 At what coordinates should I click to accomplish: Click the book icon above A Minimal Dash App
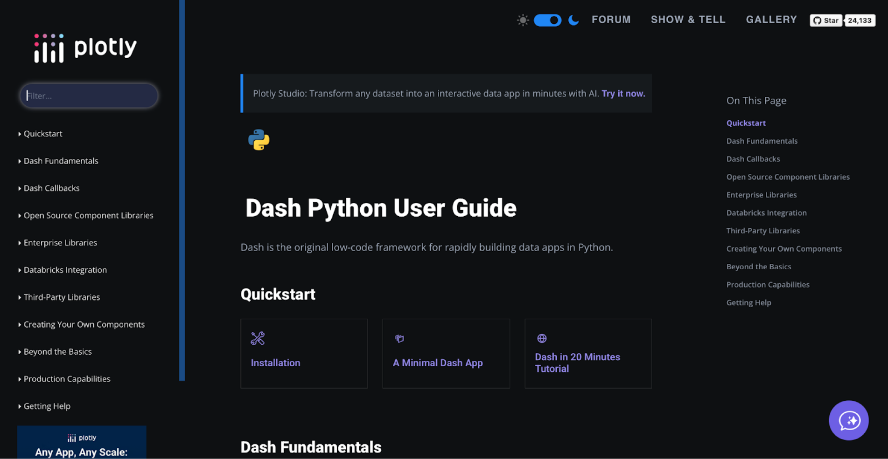point(399,339)
